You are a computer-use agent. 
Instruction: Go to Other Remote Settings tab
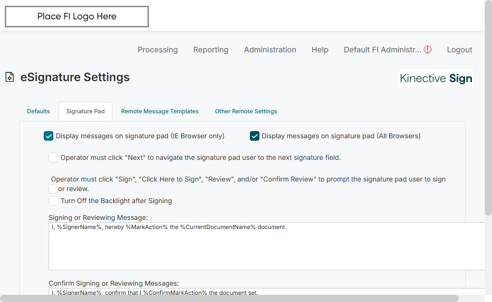(x=246, y=111)
